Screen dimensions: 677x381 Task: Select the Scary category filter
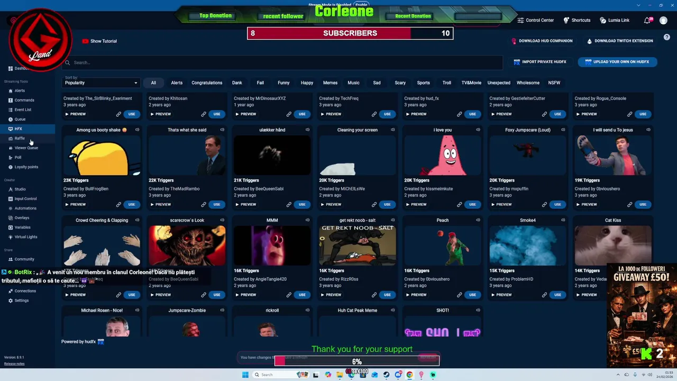(x=400, y=83)
